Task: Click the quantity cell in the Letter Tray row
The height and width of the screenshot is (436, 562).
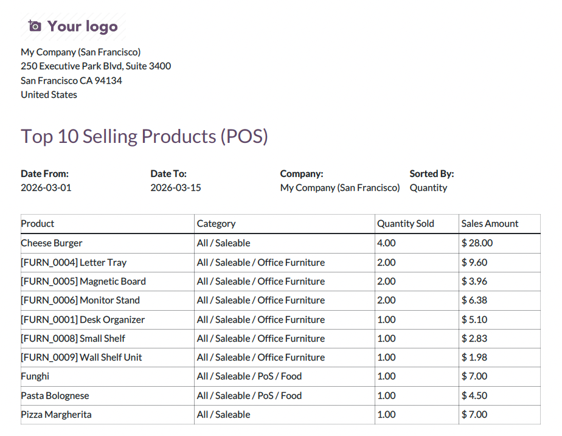Action: coord(417,263)
